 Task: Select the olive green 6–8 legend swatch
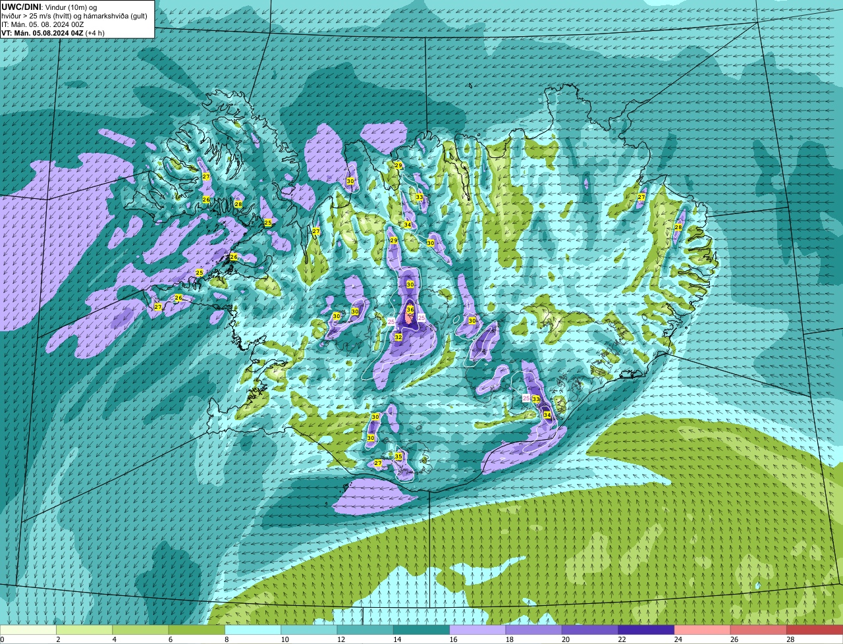[197, 630]
